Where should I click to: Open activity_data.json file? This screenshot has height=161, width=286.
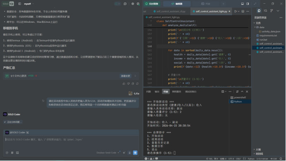(269, 31)
